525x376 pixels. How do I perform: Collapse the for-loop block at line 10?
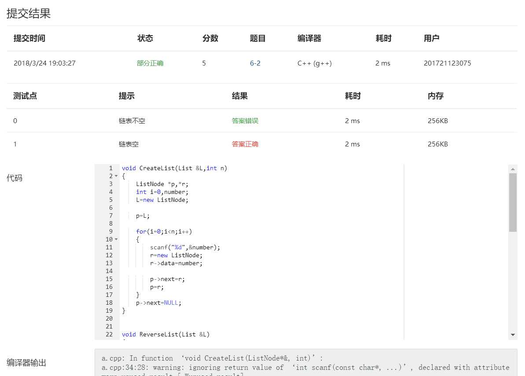click(x=116, y=240)
